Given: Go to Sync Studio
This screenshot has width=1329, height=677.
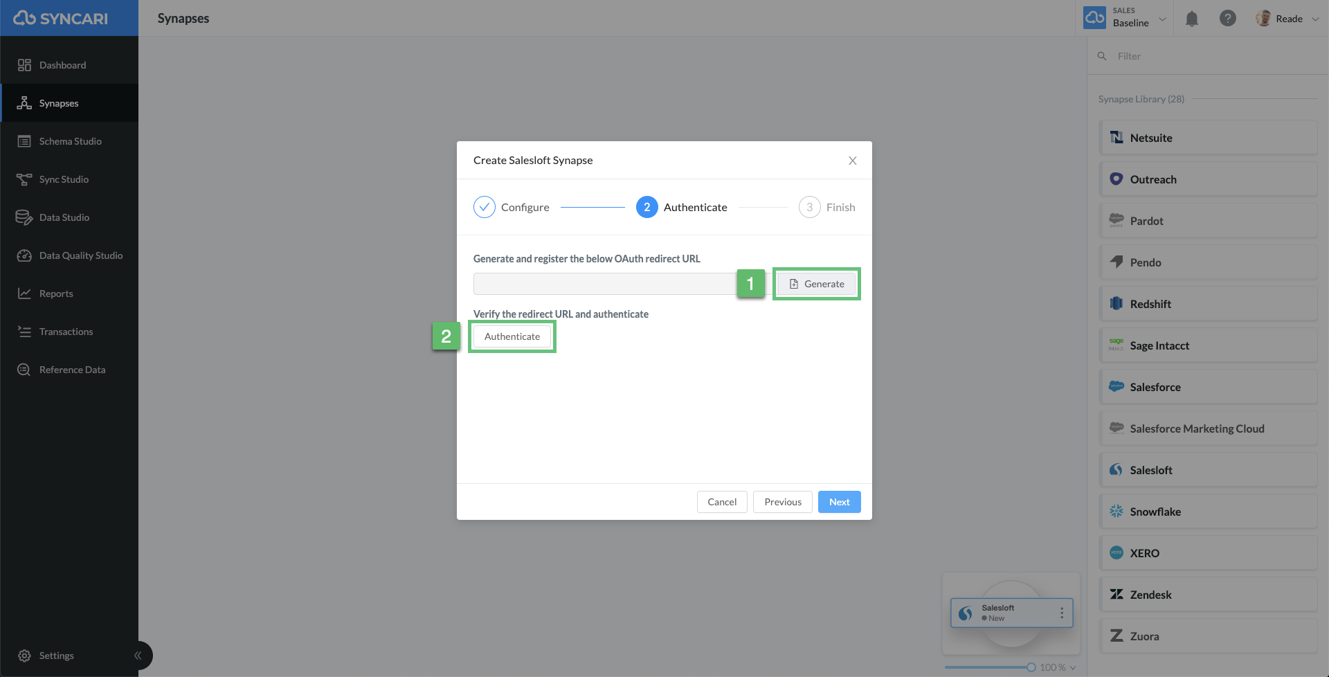Looking at the screenshot, I should click(69, 179).
